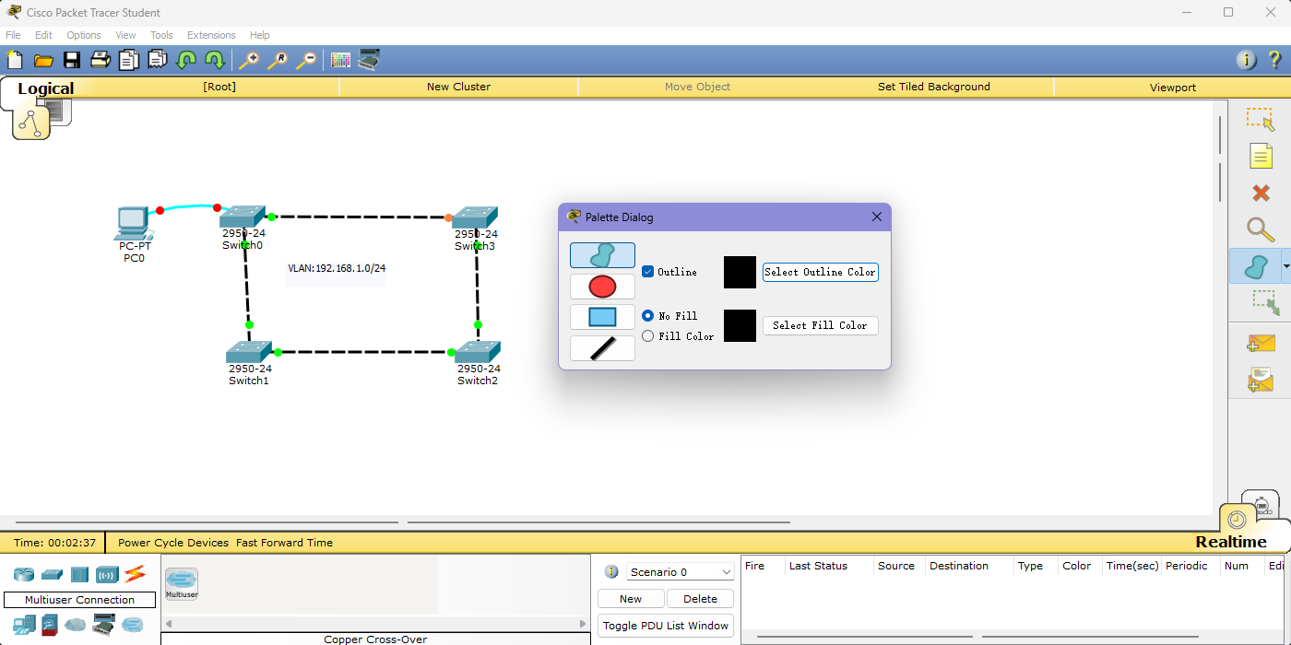Choose the Place Note tool

pos(1260,156)
